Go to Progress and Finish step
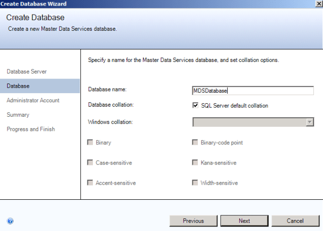Viewport: 323px width, 231px height. tap(31, 129)
